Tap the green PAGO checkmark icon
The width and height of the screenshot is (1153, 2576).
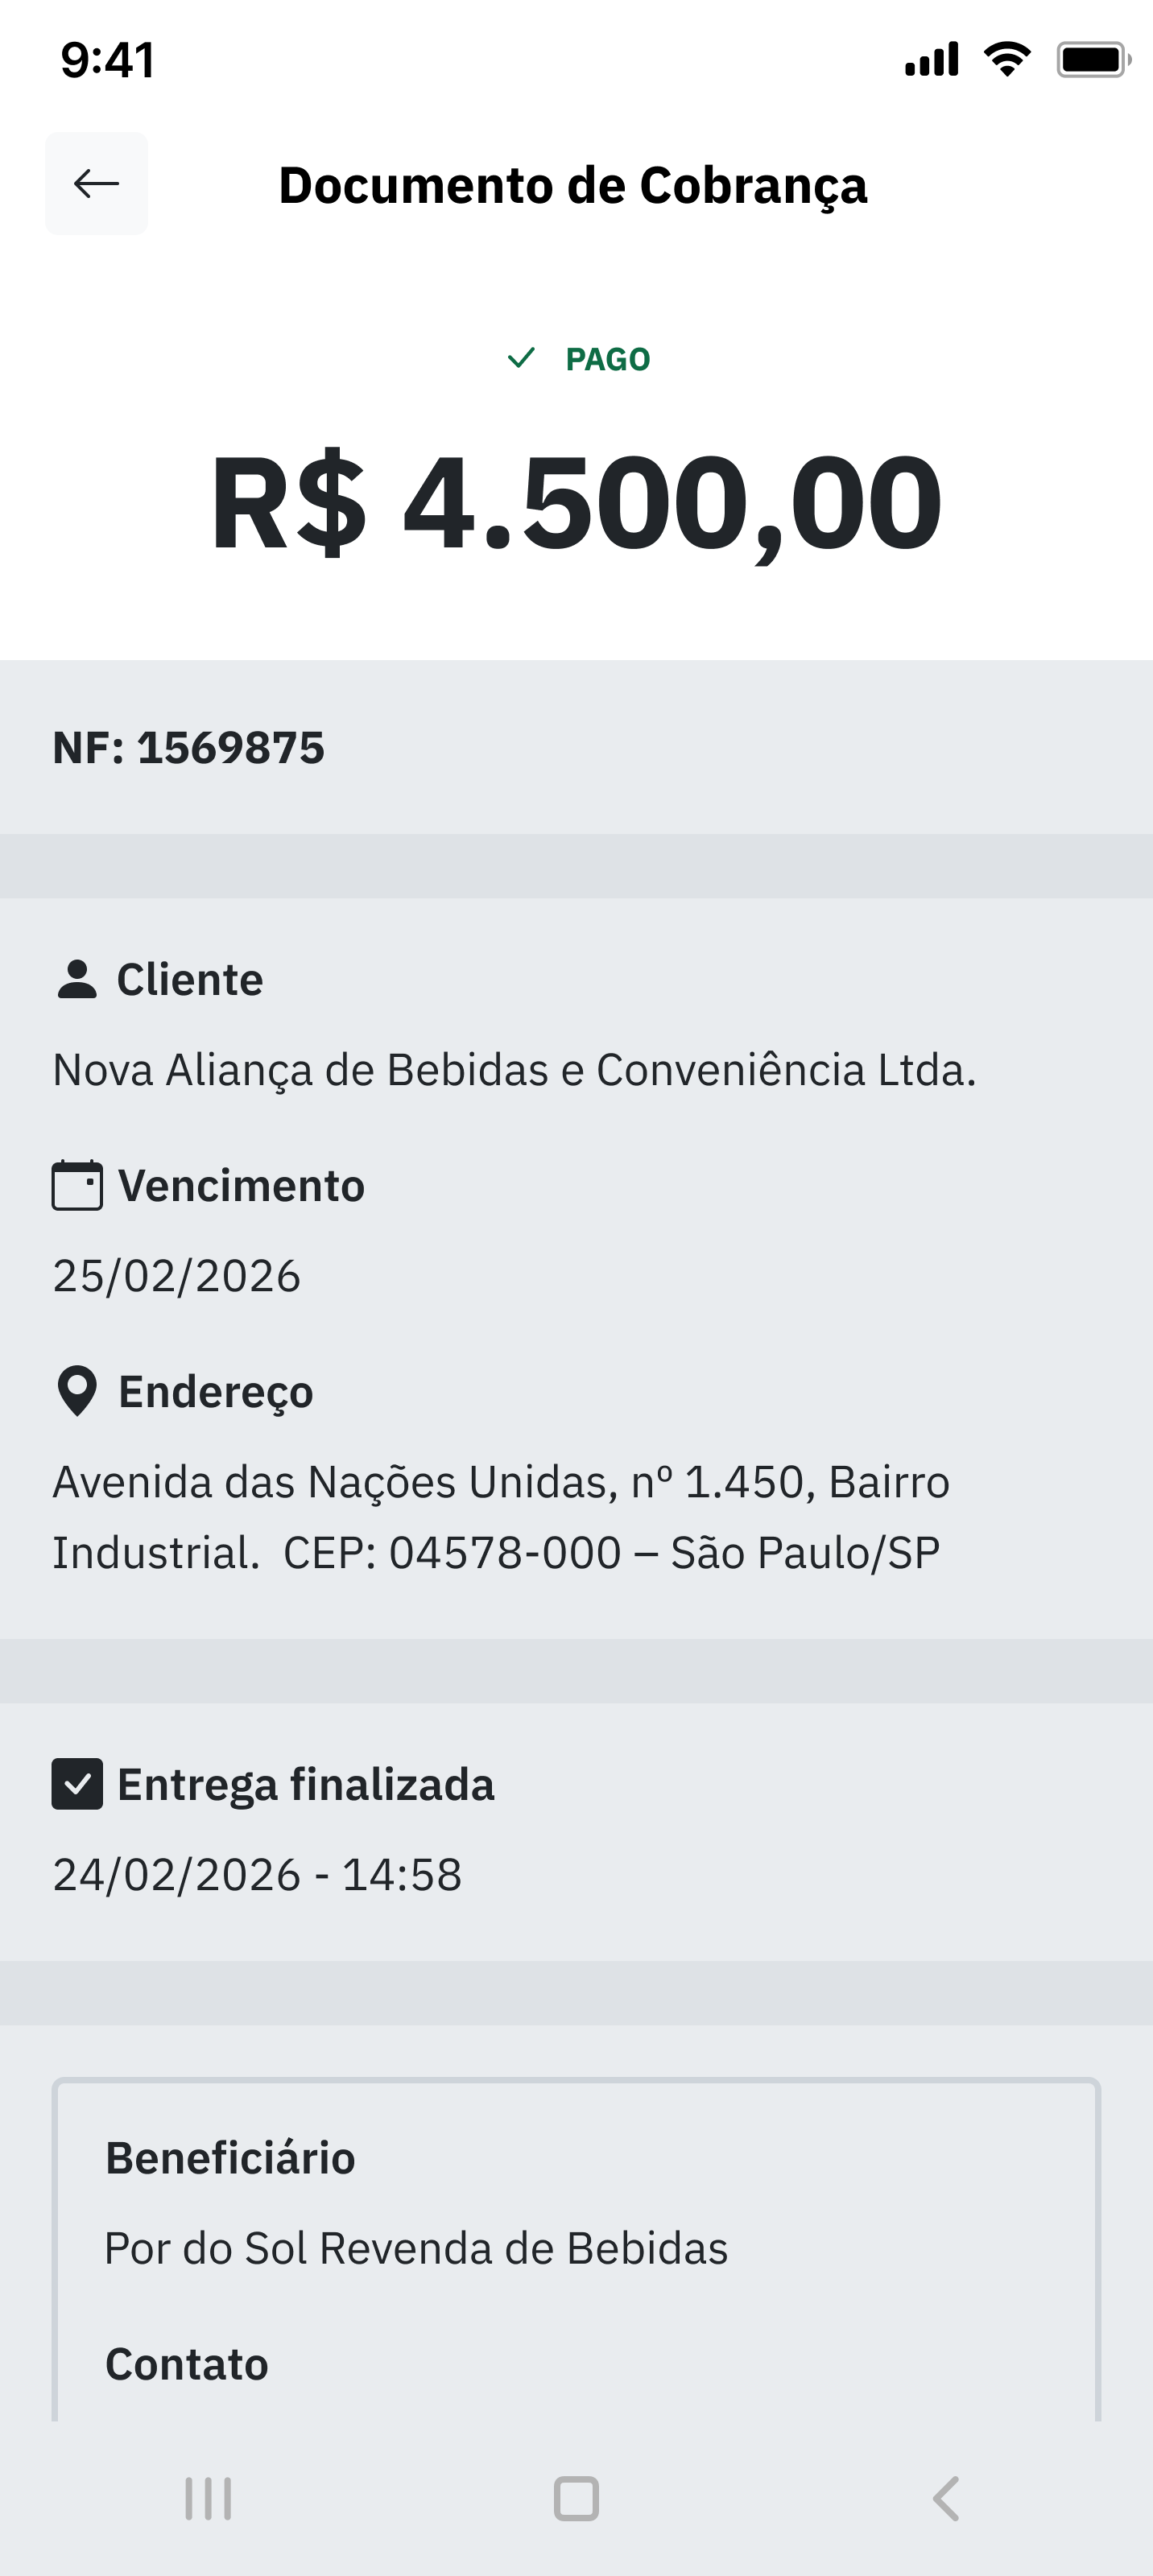pos(521,358)
